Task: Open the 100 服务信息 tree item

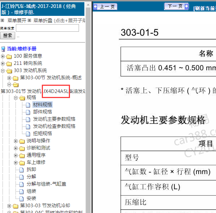Action: point(28,56)
